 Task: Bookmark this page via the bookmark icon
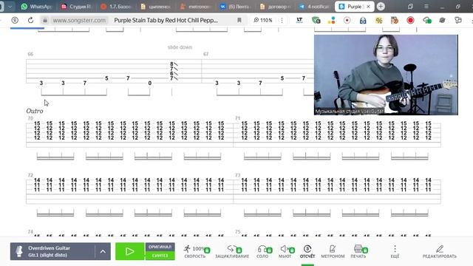point(239,20)
